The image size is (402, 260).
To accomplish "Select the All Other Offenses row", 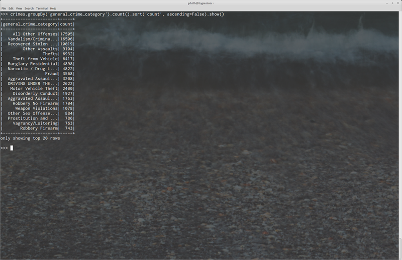I will coord(38,34).
